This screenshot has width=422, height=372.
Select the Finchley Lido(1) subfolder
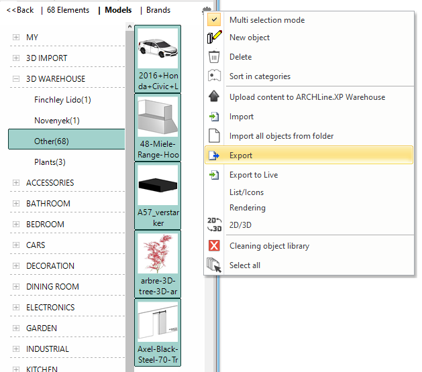[x=62, y=100]
